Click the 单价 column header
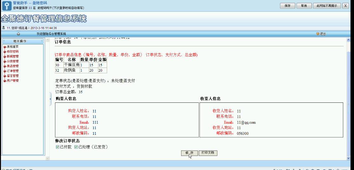The image size is (354, 170). pyautogui.click(x=93, y=60)
